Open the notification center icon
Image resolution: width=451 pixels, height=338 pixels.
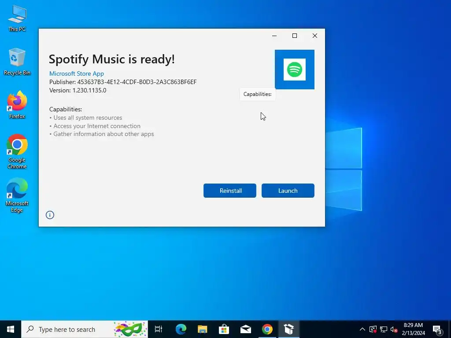[437, 329]
